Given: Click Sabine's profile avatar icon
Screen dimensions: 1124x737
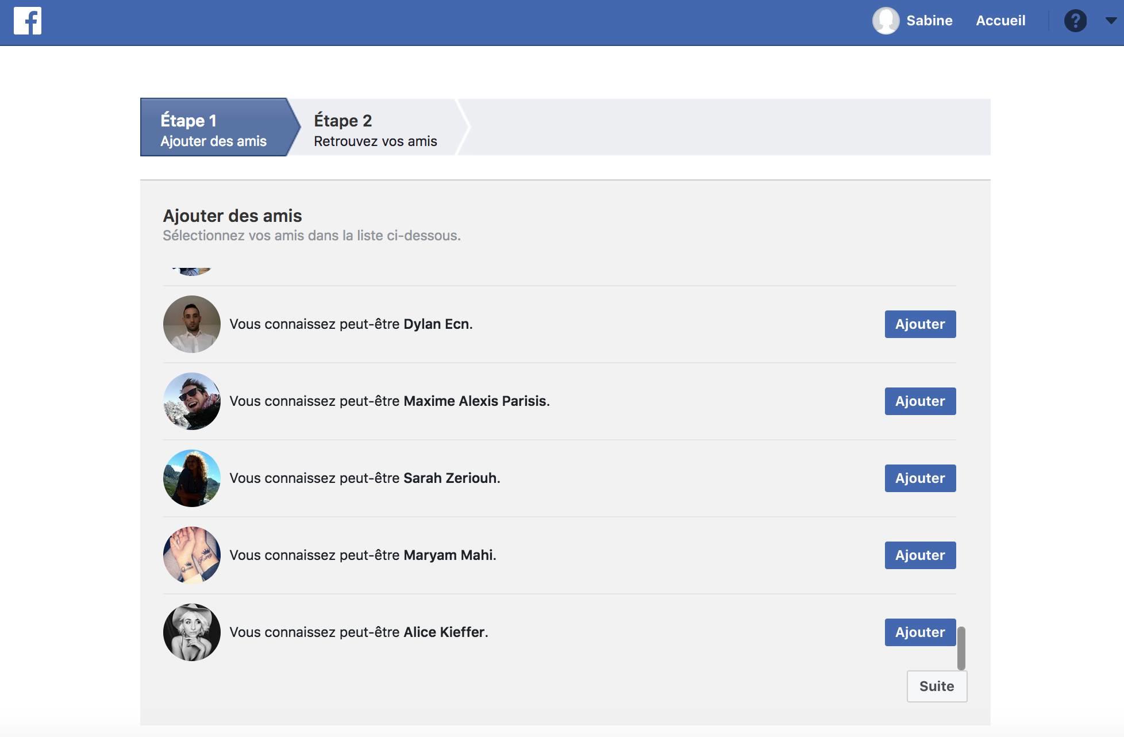Looking at the screenshot, I should tap(886, 21).
